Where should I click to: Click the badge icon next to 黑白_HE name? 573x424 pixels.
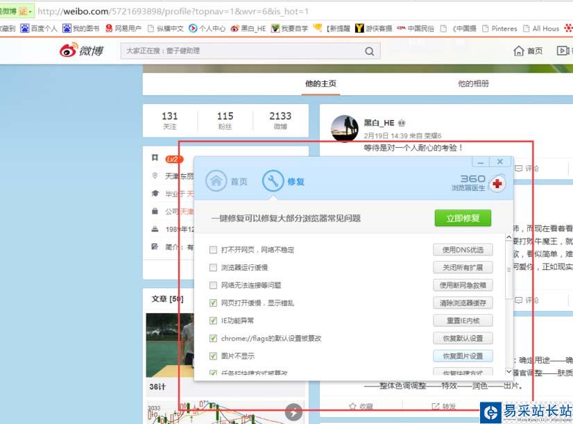402,123
